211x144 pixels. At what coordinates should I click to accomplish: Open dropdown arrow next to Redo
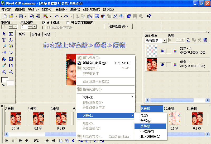tap(71, 16)
